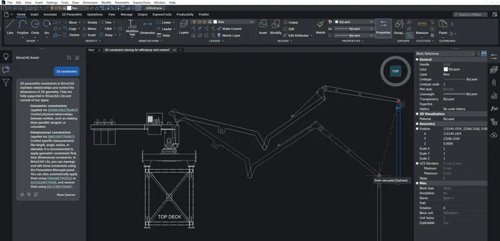This screenshot has height=241, width=500.
Task: Toggle the layer lock icon
Action: coord(205,22)
